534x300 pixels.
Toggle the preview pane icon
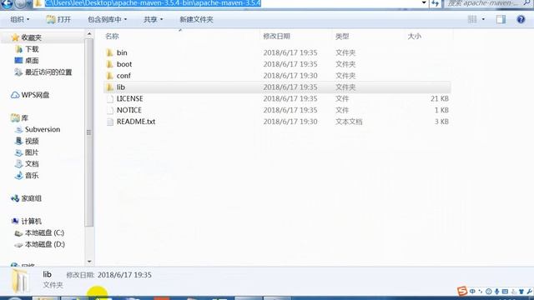click(501, 19)
